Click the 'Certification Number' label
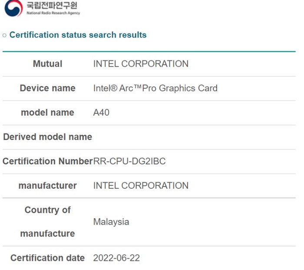This screenshot has width=304, height=270. pos(47,161)
